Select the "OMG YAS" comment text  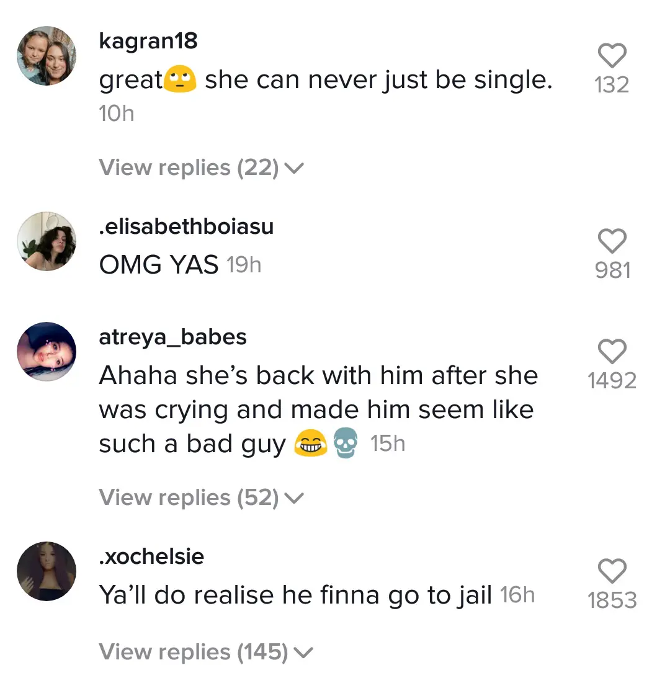159,265
